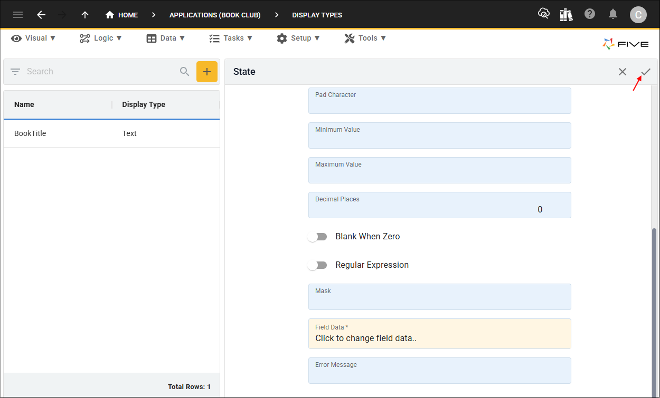Click the Maximum Value field

pos(440,170)
